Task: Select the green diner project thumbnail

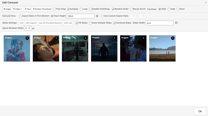Action: (75, 48)
